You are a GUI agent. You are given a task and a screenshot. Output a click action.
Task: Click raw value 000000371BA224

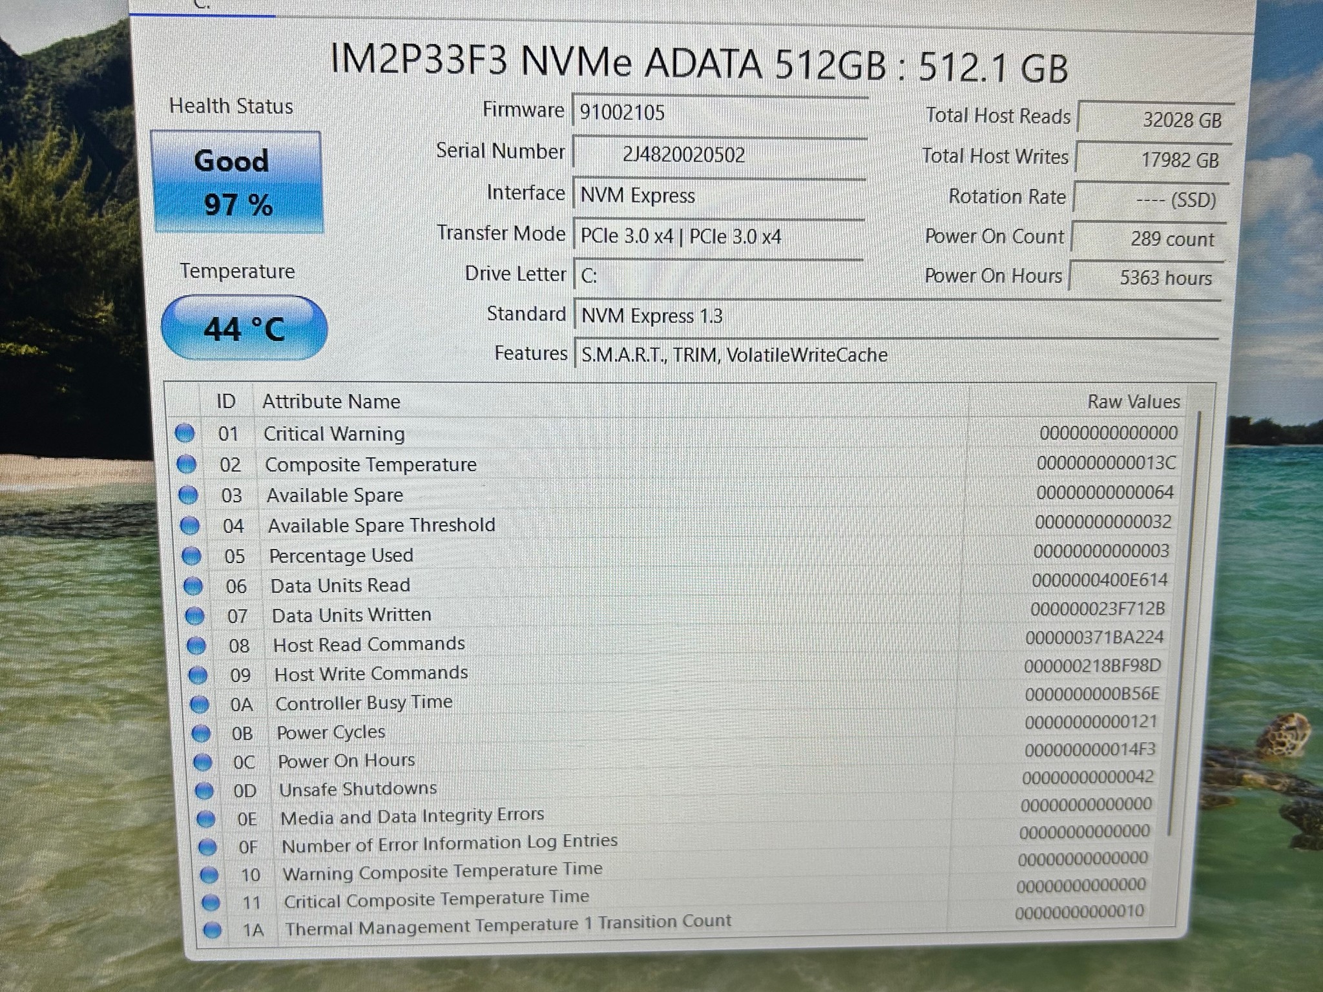(1094, 637)
